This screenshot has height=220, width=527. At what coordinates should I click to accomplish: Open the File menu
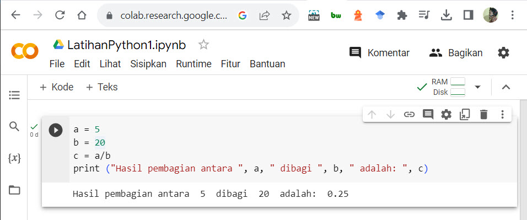click(57, 64)
